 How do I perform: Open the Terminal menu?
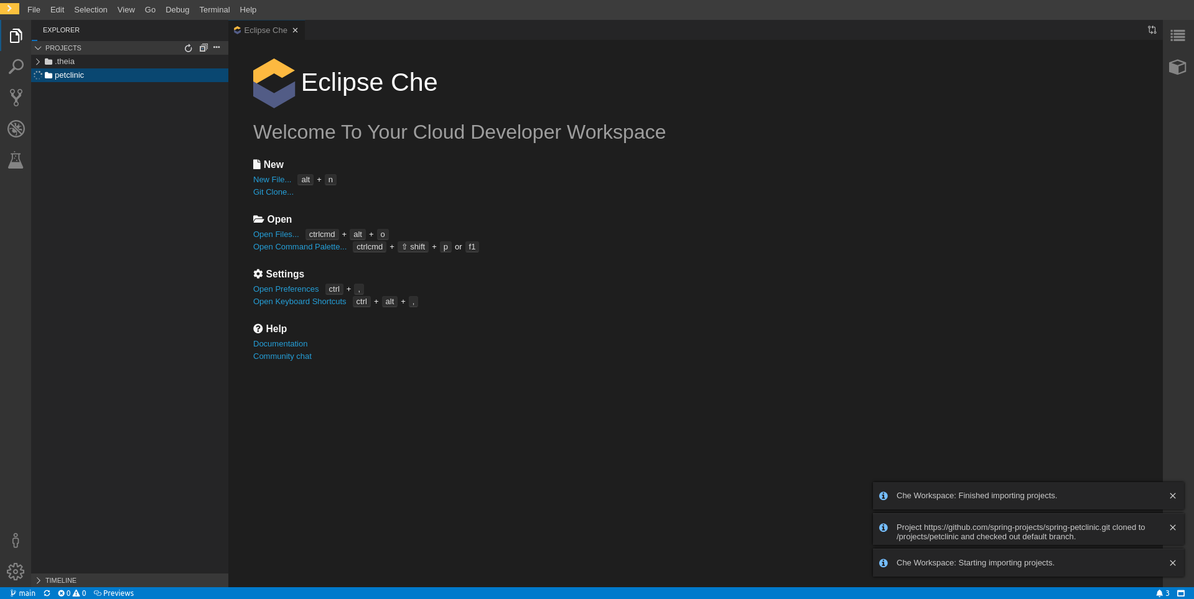click(214, 9)
